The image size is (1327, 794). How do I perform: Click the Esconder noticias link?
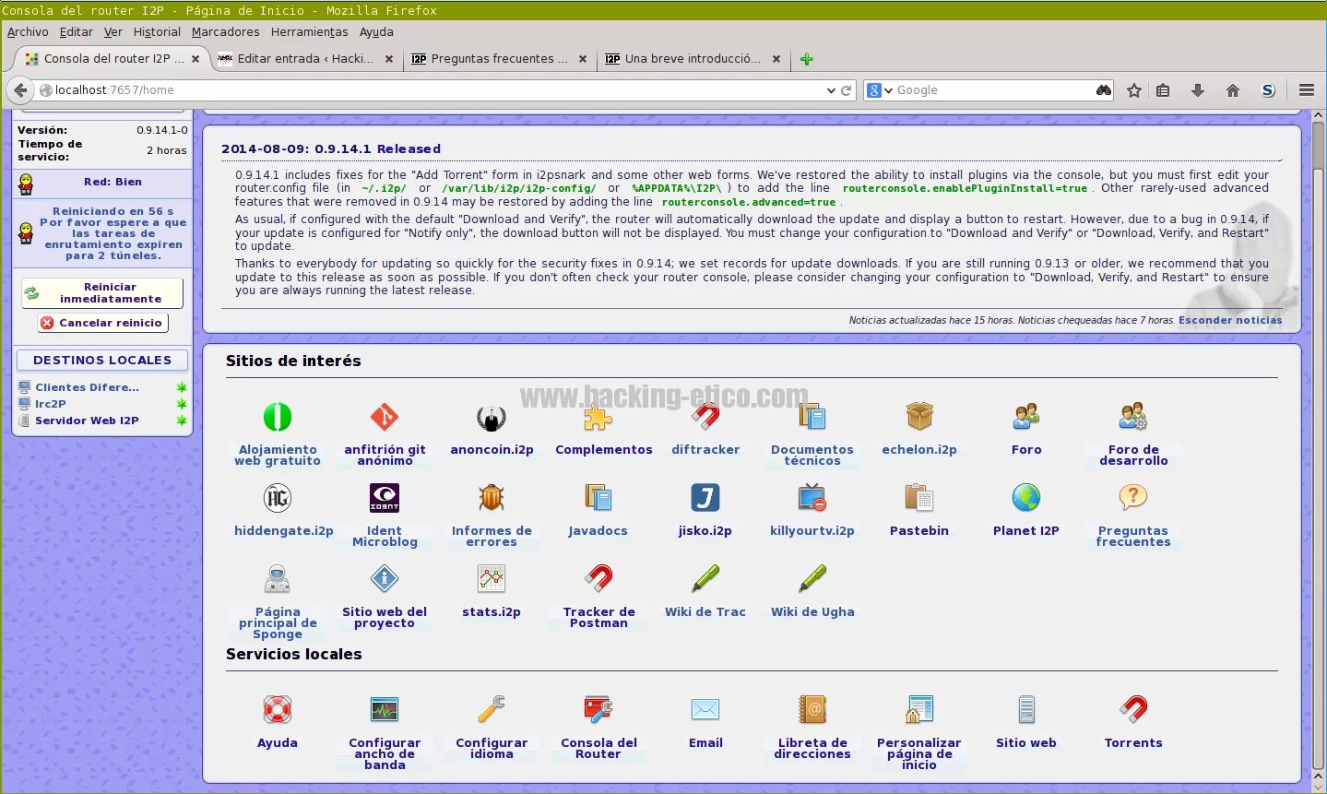tap(1230, 320)
